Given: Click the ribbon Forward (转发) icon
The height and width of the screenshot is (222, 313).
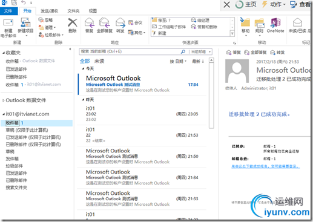Looking at the screenshot, I should (120, 25).
